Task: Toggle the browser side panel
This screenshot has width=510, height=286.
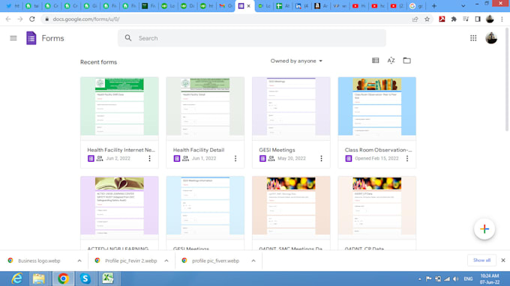Action: [478, 19]
